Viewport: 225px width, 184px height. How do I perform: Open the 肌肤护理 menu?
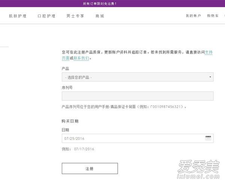18,16
